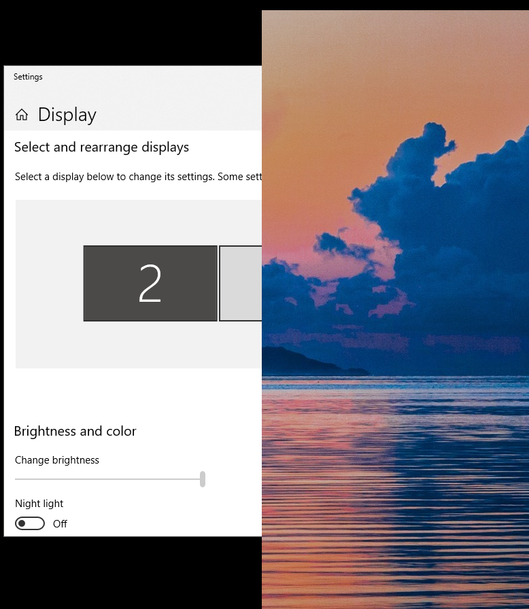This screenshot has width=529, height=609.
Task: Click the "Display" page heading
Action: 67,115
